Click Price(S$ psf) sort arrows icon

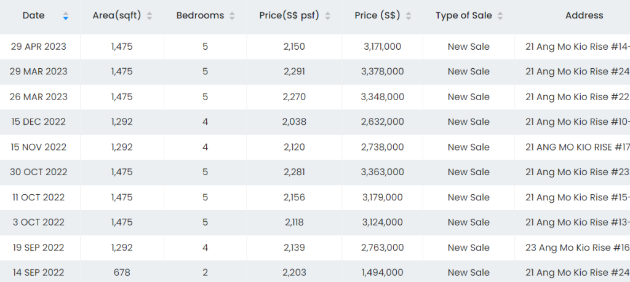click(328, 16)
